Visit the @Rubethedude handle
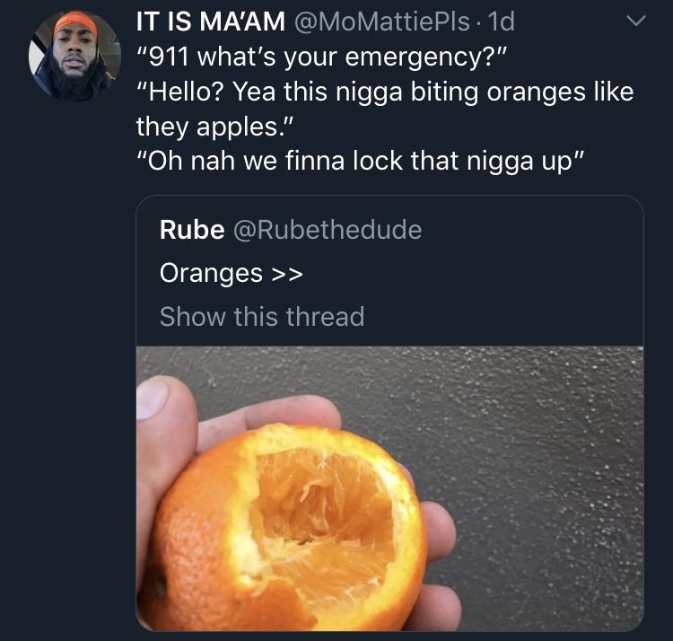This screenshot has width=673, height=641. click(x=327, y=230)
